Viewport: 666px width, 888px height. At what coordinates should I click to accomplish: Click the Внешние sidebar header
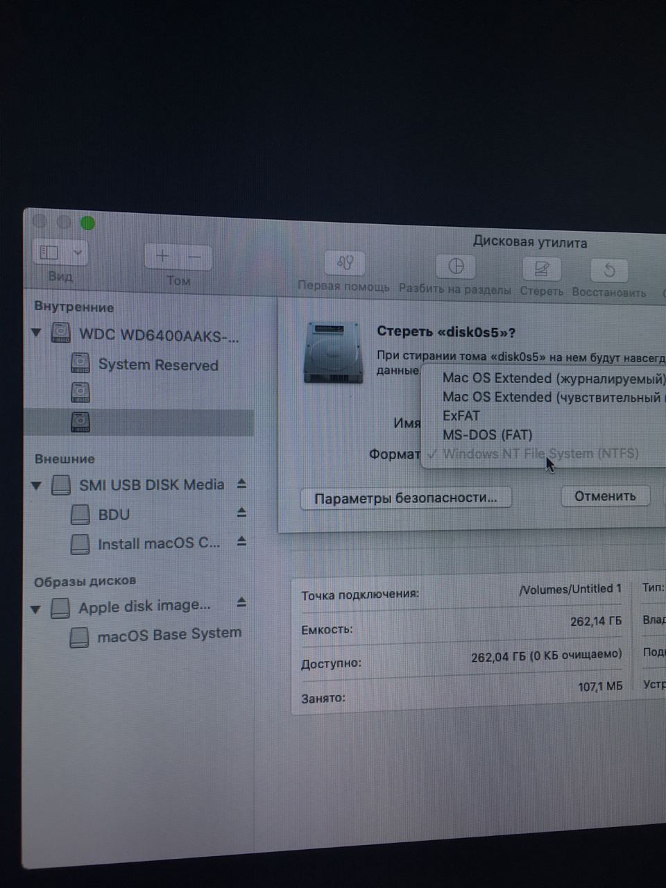coord(65,459)
